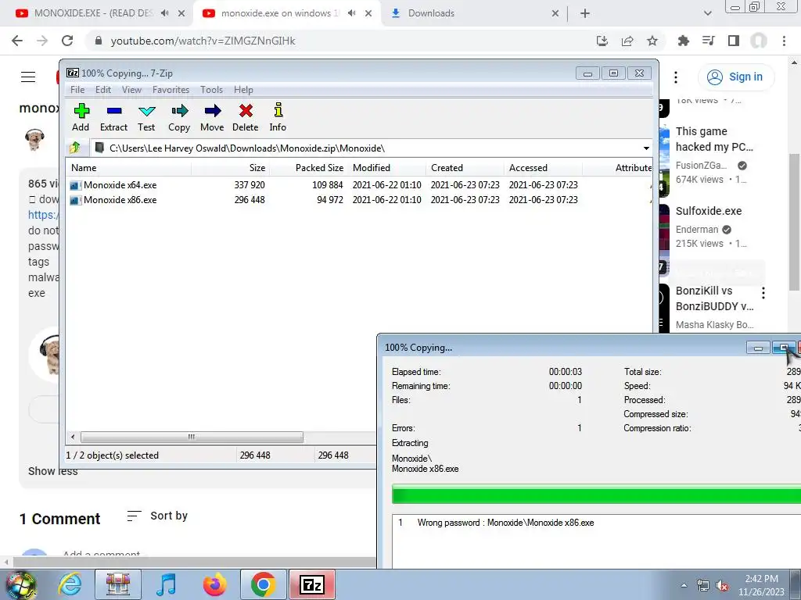Open Firefox from the taskbar
This screenshot has height=600, width=801.
coord(214,584)
